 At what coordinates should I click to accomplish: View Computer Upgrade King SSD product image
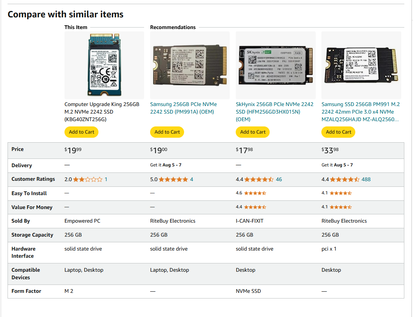pyautogui.click(x=104, y=65)
